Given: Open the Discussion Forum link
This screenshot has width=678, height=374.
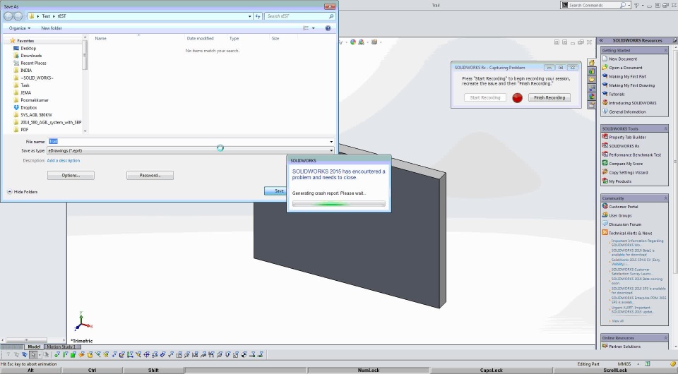Looking at the screenshot, I should 625,224.
